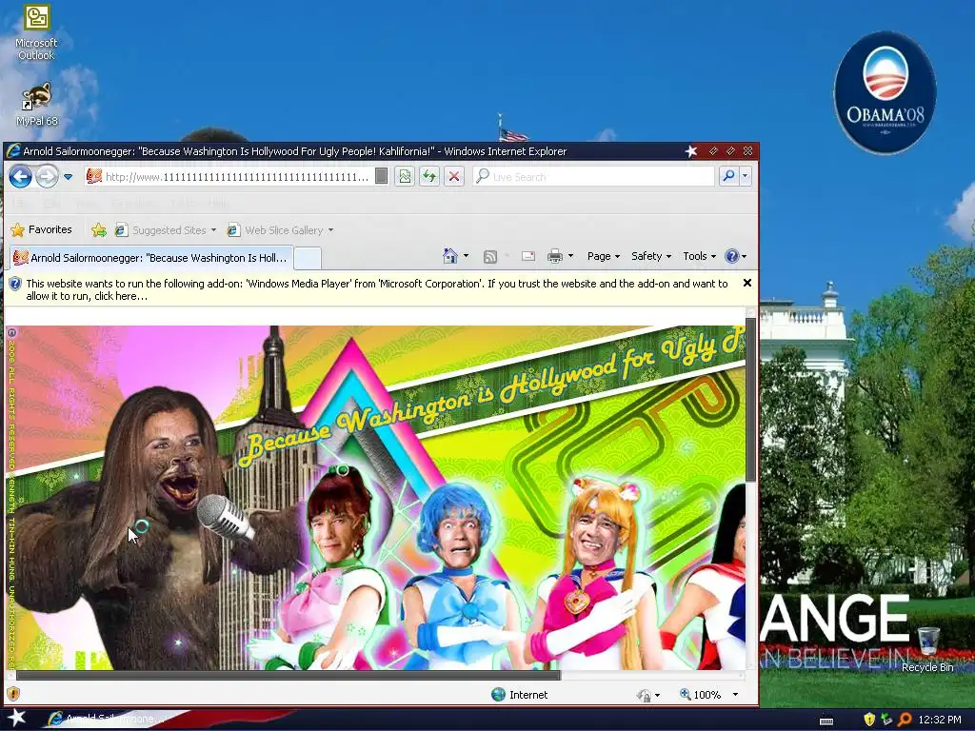Click the keyboard icon in taskbar
This screenshot has width=975, height=731.
coord(826,721)
